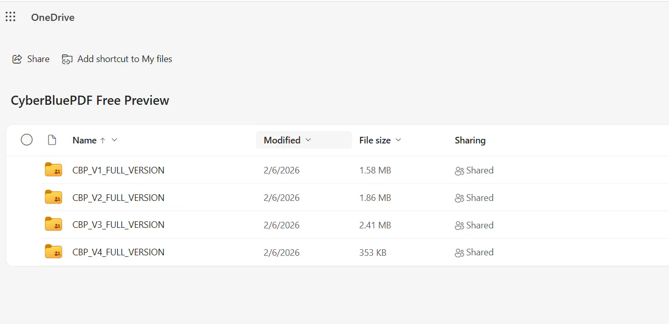Click the CBP_V3_FULL_VERSION folder icon
669x324 pixels.
54,224
